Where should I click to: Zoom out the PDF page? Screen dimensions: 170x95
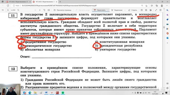coord(35,10)
